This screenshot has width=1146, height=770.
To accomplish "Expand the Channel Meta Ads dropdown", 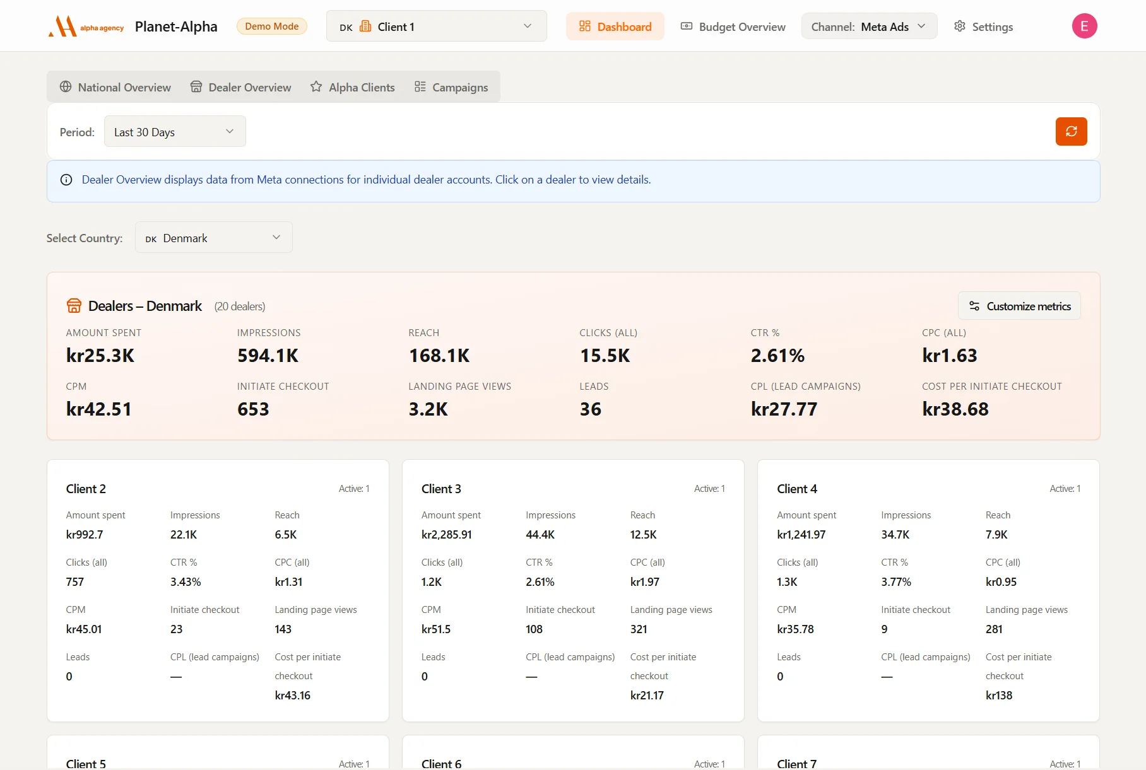I will point(869,26).
